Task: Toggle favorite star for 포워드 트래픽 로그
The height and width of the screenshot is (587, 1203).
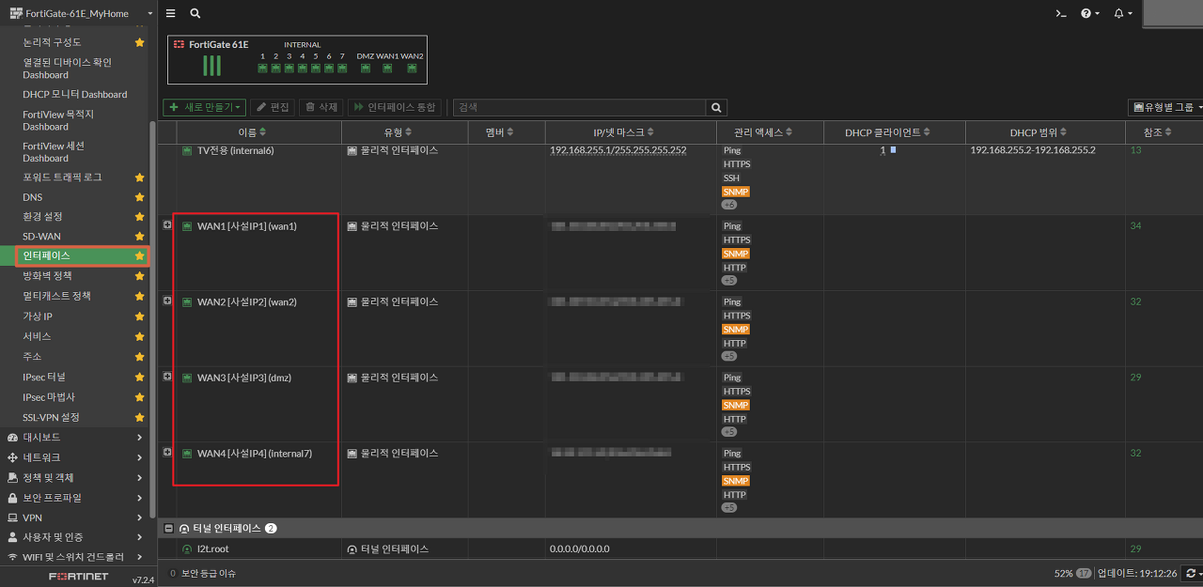Action: 139,178
